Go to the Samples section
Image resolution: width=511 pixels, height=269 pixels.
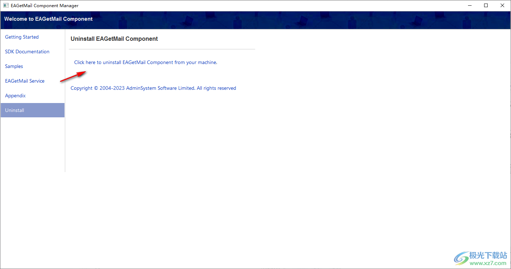click(x=14, y=66)
